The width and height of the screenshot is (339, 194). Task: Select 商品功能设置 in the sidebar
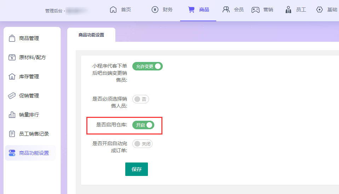(x=34, y=153)
